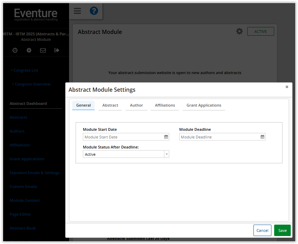Open the gear settings icon in the sidebar
This screenshot has width=298, height=244.
click(29, 50)
